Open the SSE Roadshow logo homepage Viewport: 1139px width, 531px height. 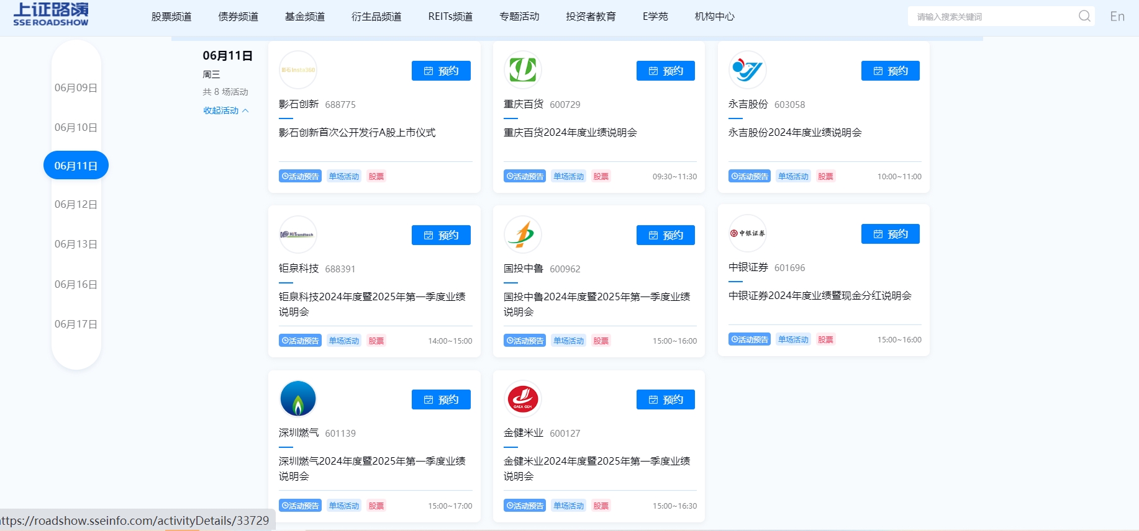pos(51,14)
